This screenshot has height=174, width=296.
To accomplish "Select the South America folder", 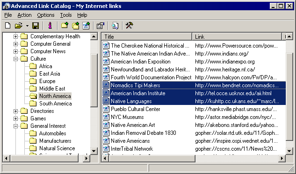I will coord(55,104).
